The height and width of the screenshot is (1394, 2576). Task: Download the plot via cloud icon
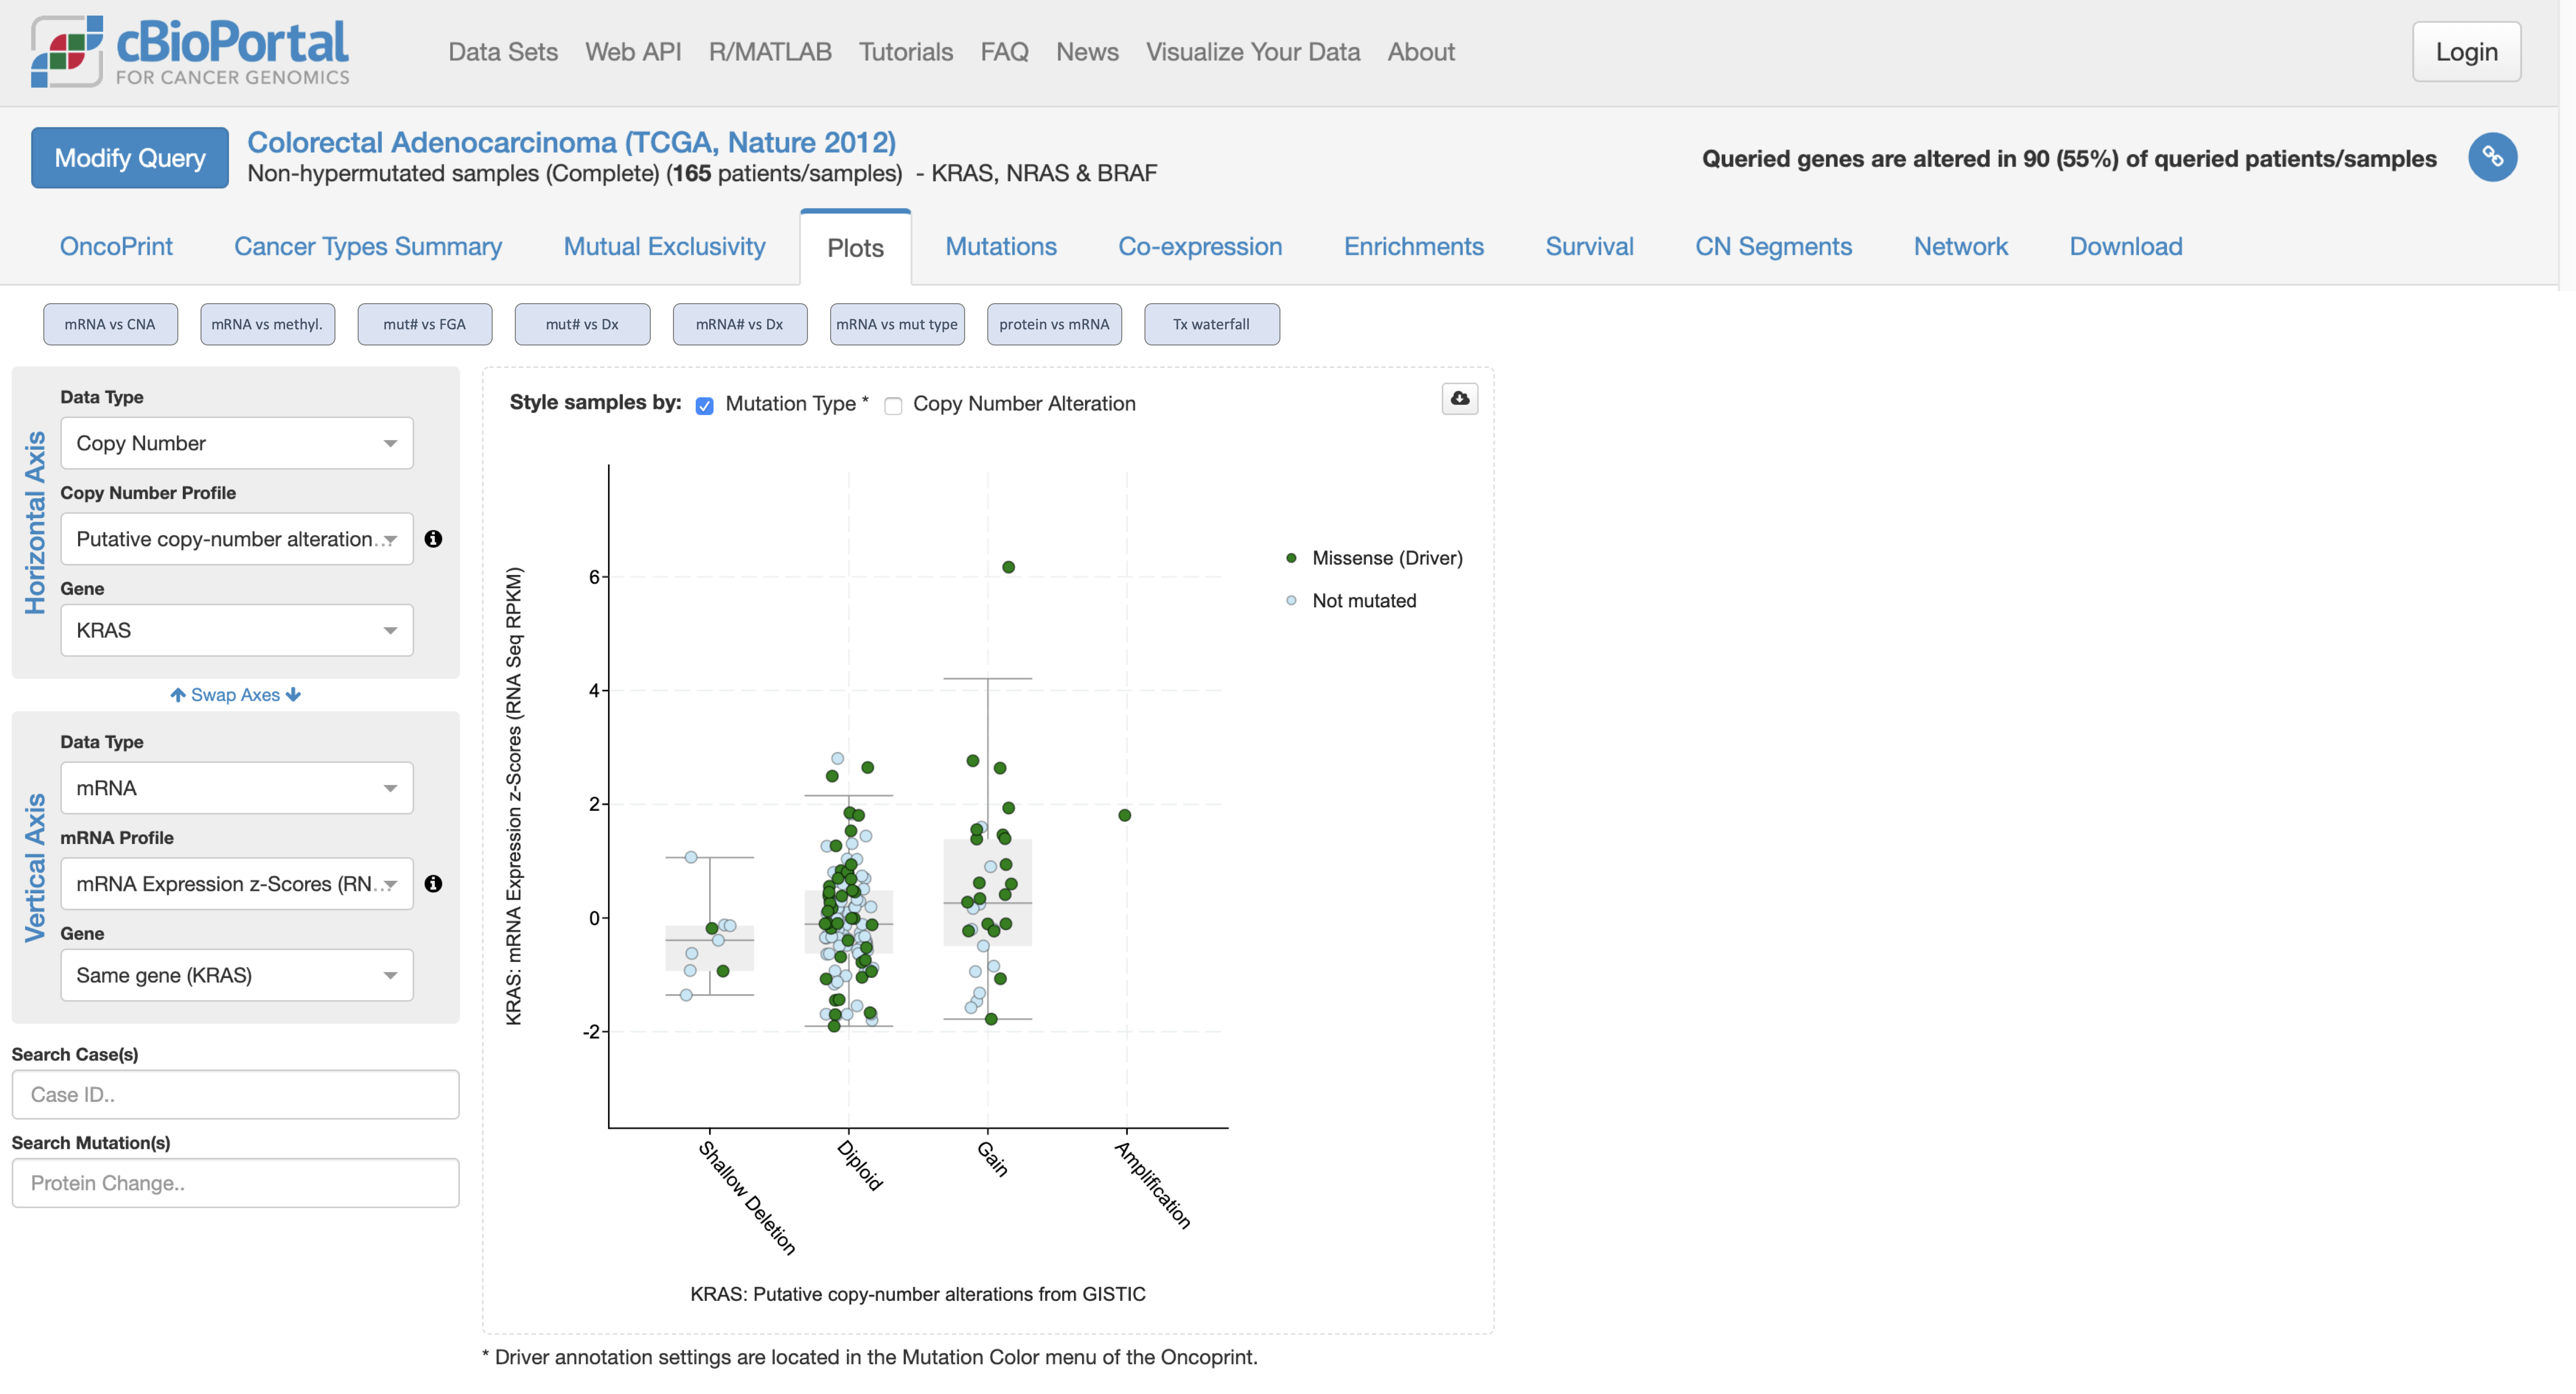[1460, 398]
